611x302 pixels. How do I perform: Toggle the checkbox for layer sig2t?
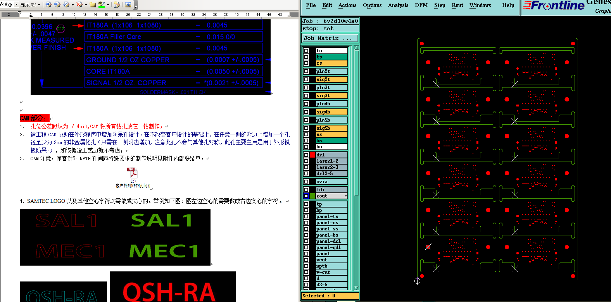(306, 79)
